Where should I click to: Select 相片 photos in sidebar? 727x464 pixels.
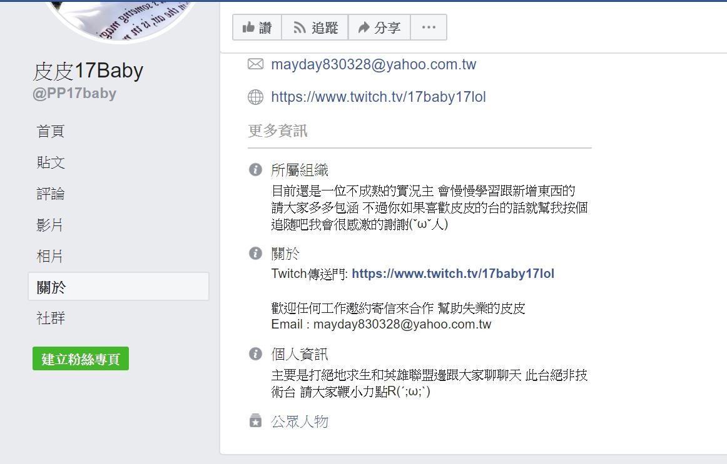click(x=49, y=256)
